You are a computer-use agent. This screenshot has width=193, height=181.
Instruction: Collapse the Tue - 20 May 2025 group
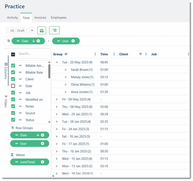[57, 62]
